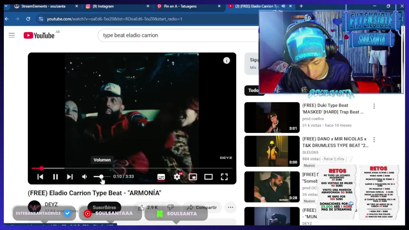This screenshot has width=409, height=230.
Task: Open prod.coellox channel link
Action: click(313, 119)
